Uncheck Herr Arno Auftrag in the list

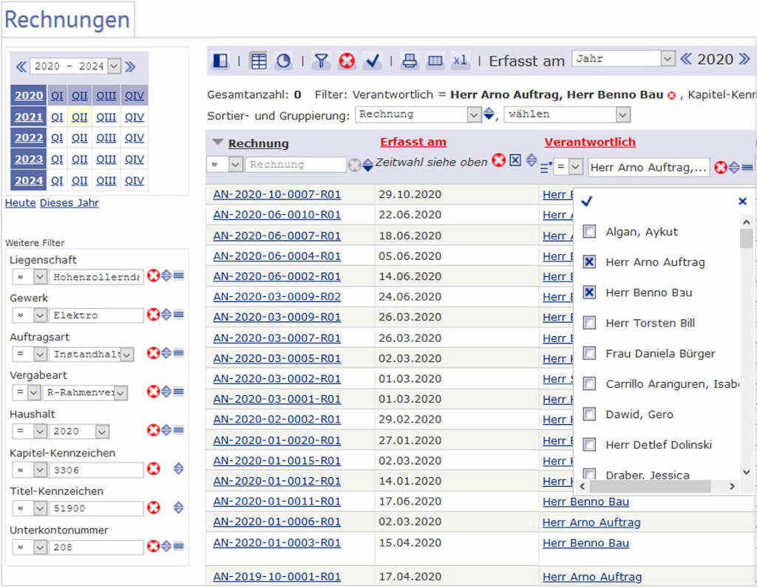589,262
